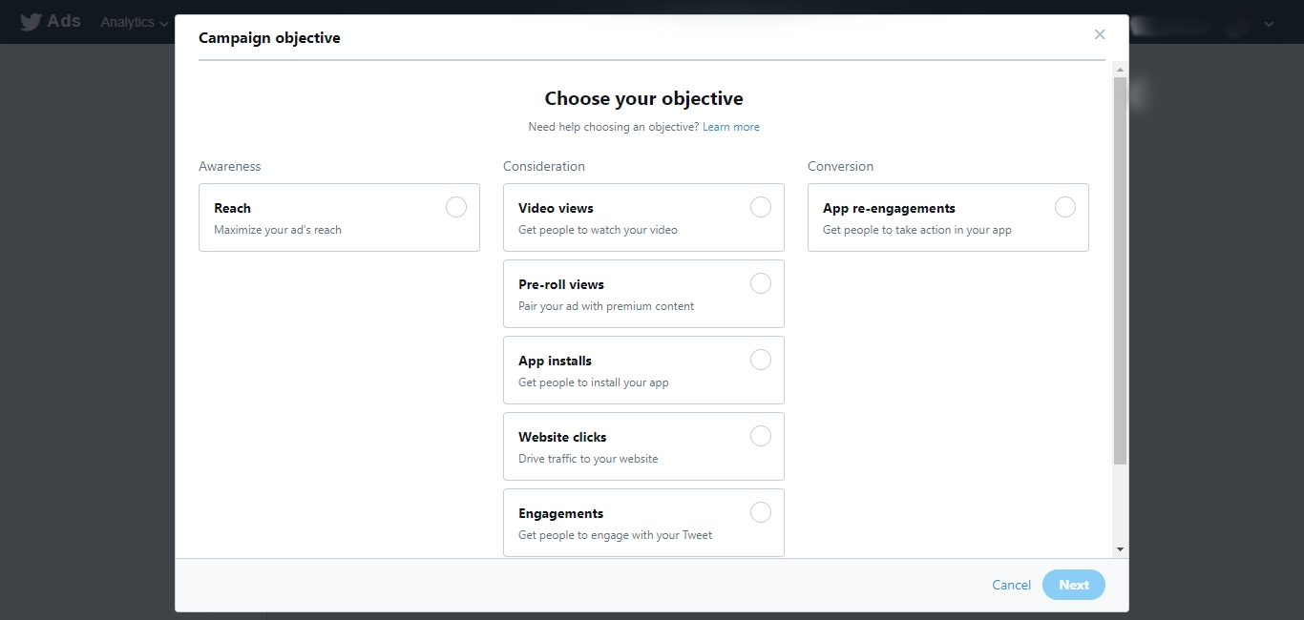Viewport: 1304px width, 620px height.
Task: Open the Learn more link
Action: point(731,127)
